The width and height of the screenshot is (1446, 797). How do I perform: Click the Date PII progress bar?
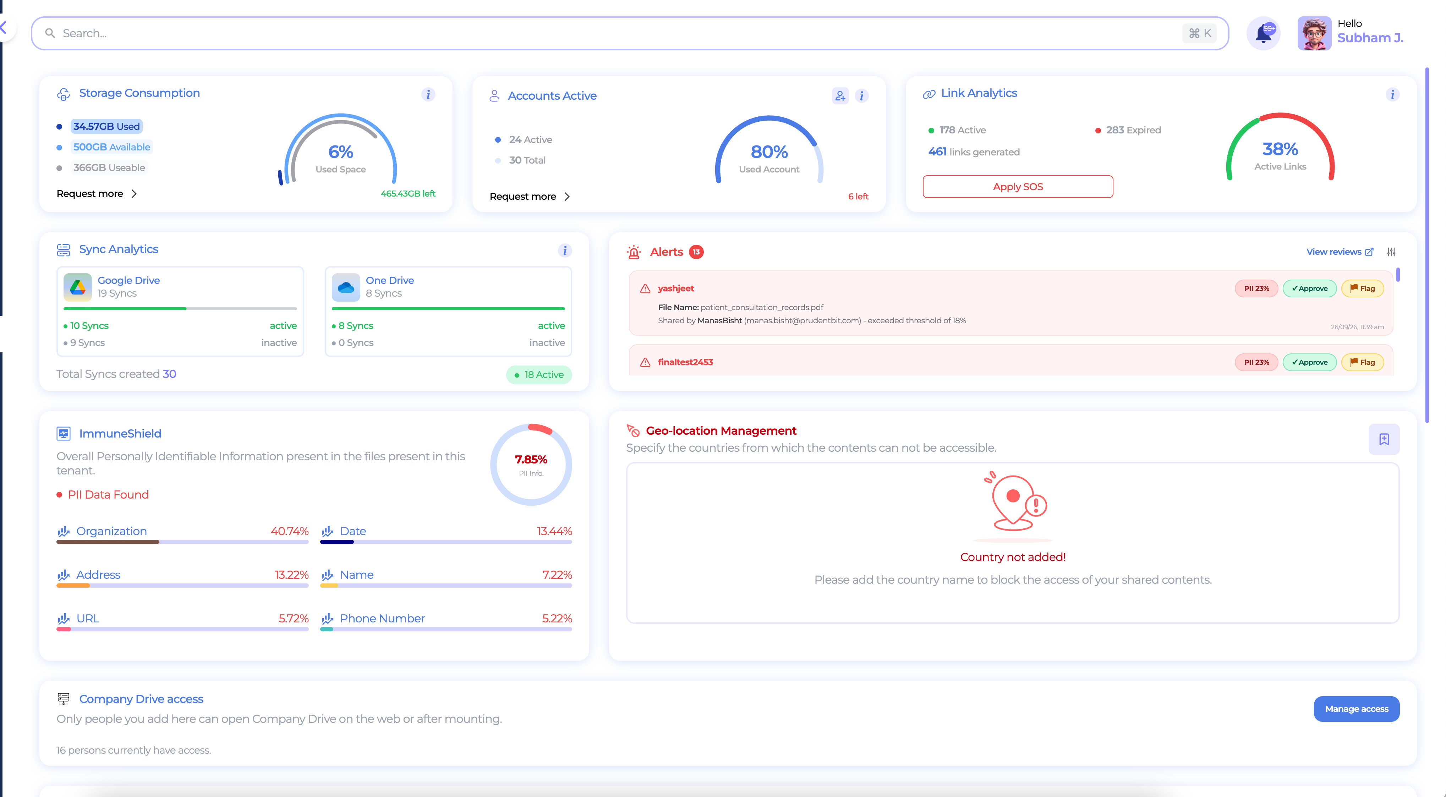[446, 542]
